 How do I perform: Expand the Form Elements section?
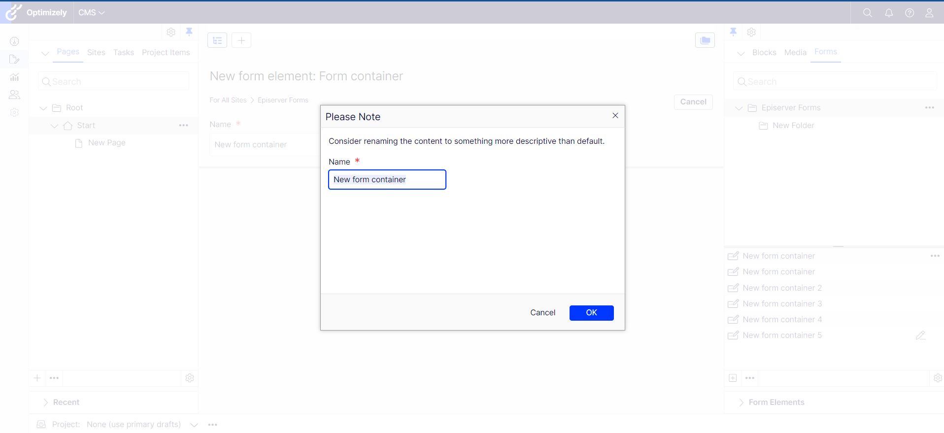tap(741, 402)
